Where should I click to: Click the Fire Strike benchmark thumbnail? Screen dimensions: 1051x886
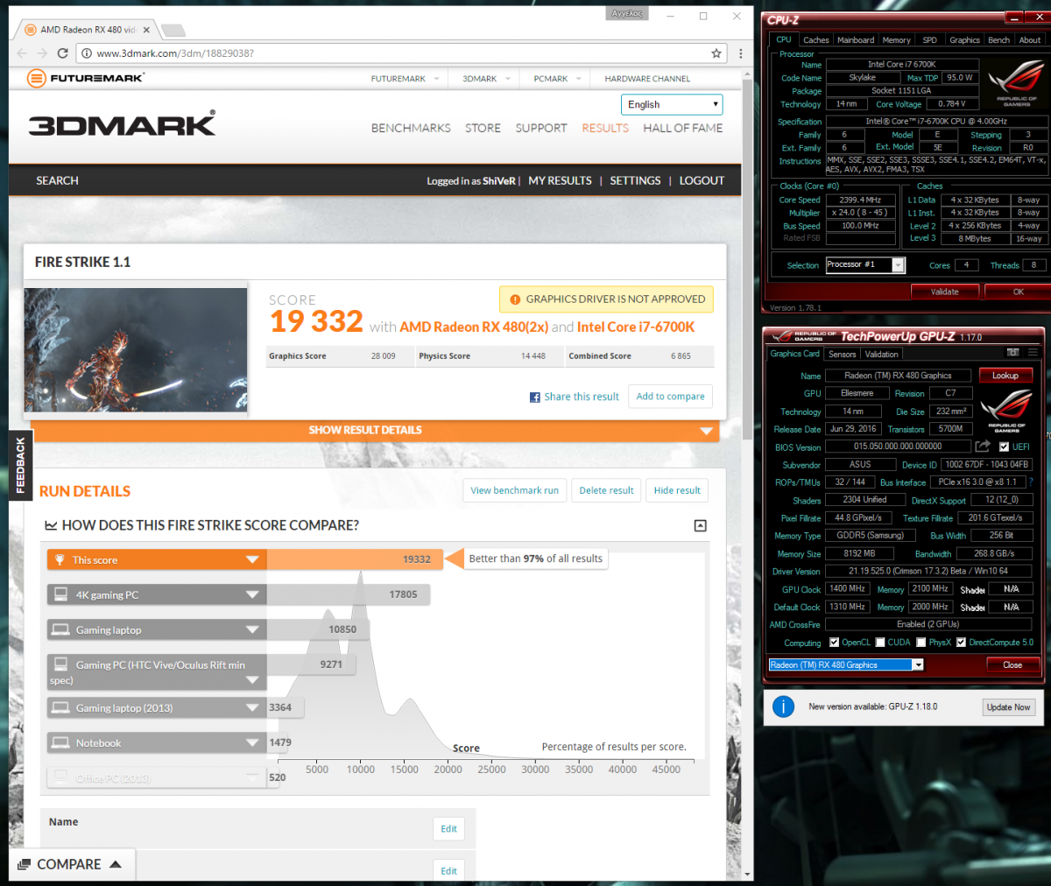(x=136, y=350)
